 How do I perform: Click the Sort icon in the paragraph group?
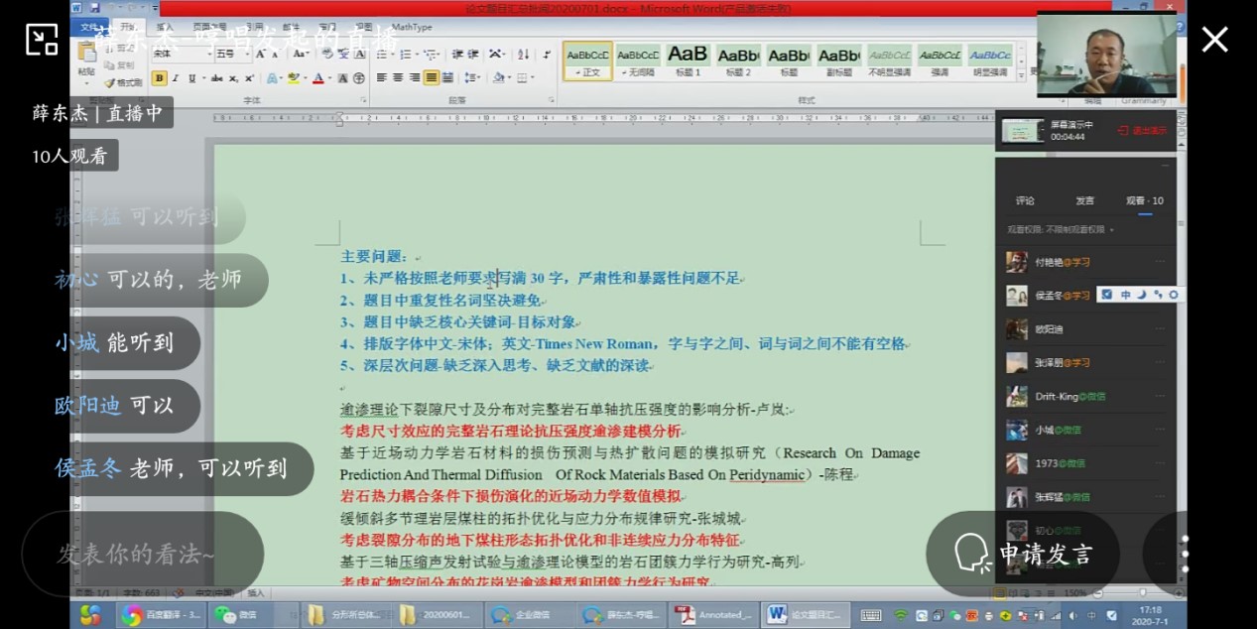524,55
